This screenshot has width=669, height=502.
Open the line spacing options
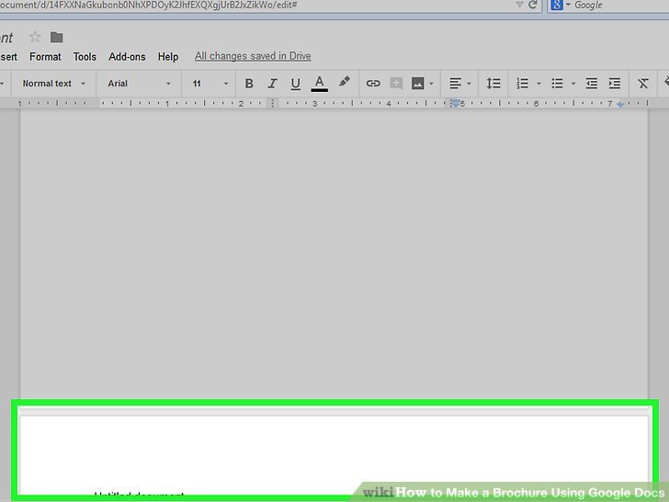(x=493, y=84)
